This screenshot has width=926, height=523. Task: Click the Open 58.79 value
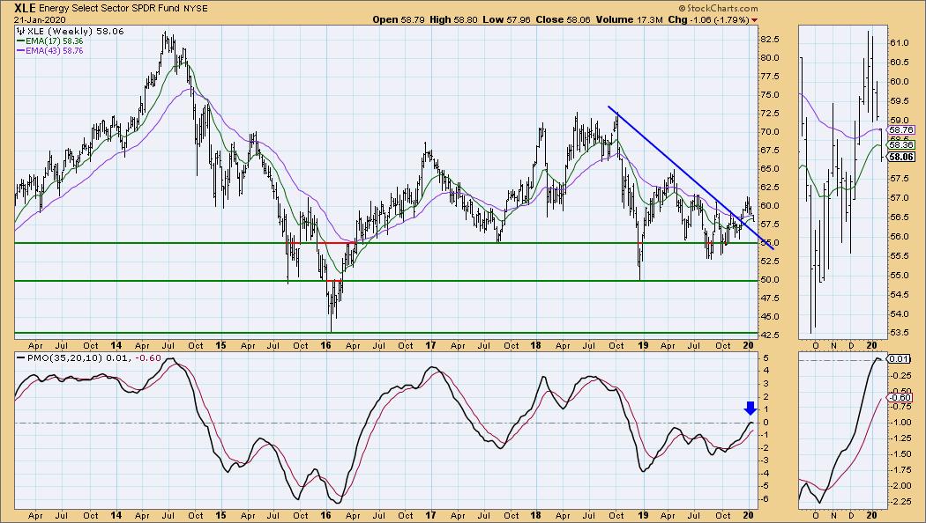(400, 19)
